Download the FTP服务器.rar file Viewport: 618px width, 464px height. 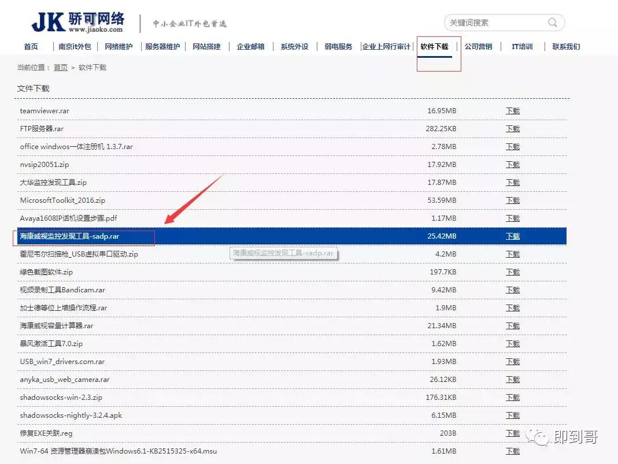pos(512,129)
